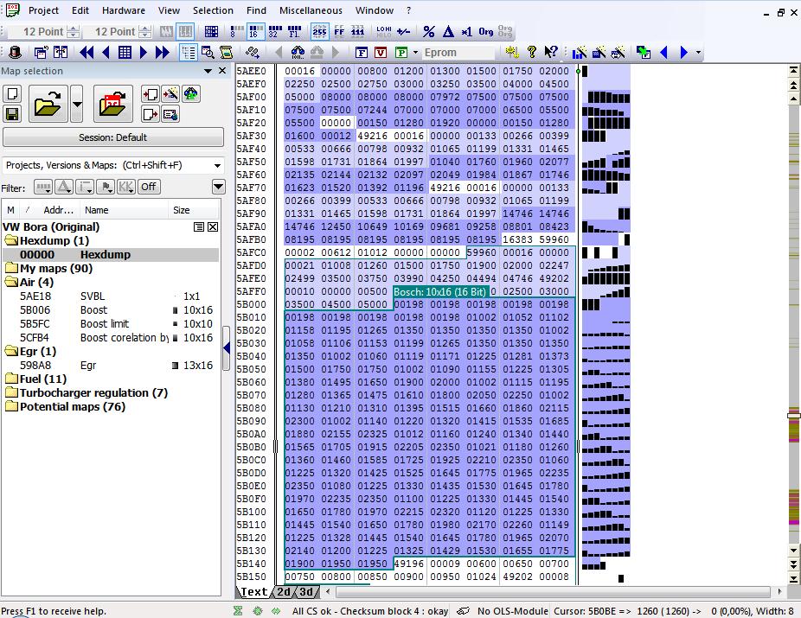Click the Eprom search input field
This screenshot has width=801, height=618.
(x=458, y=52)
